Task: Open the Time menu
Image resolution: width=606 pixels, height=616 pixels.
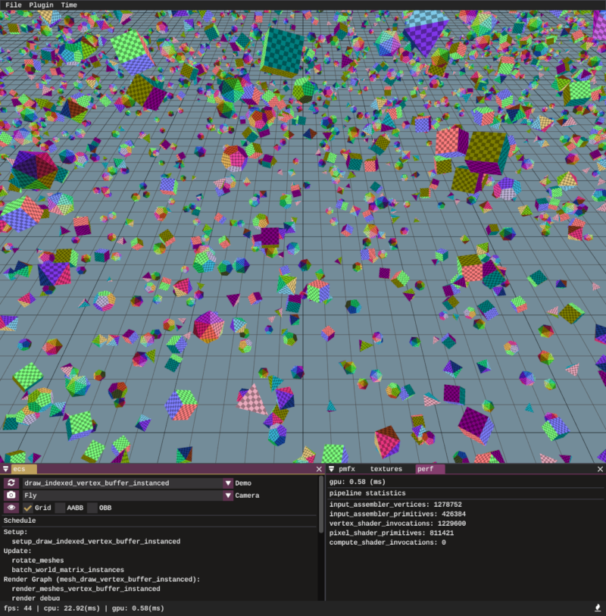Action: (x=69, y=5)
